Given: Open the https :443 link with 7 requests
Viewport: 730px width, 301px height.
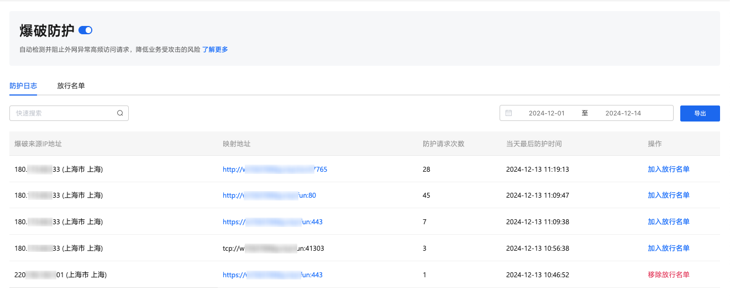Looking at the screenshot, I should (272, 222).
